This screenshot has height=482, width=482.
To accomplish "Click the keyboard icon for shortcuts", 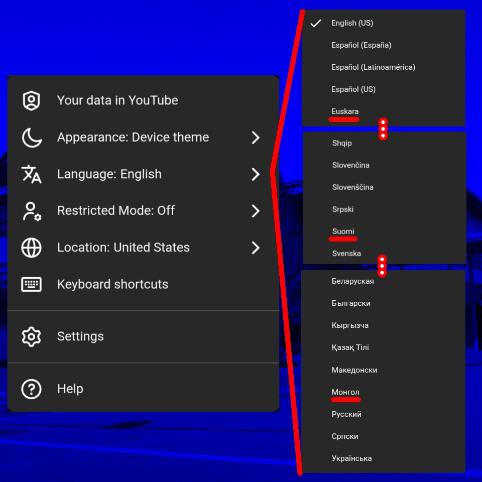I will [x=31, y=284].
